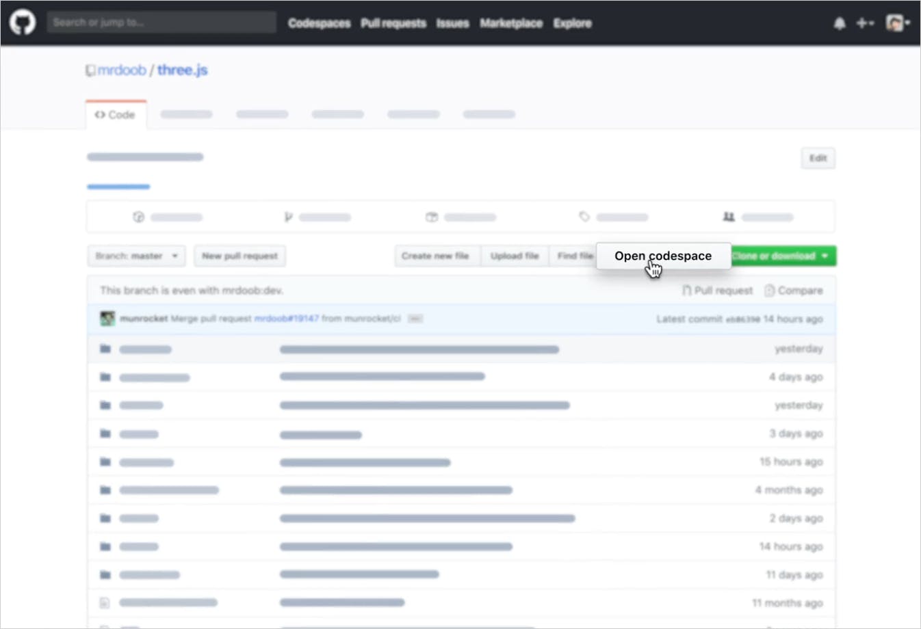The height and width of the screenshot is (629, 921).
Task: Open the mrdoob#19147 pull request link
Action: click(286, 319)
